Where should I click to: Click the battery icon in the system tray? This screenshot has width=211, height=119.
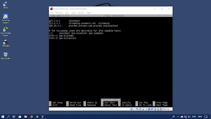pos(182,117)
